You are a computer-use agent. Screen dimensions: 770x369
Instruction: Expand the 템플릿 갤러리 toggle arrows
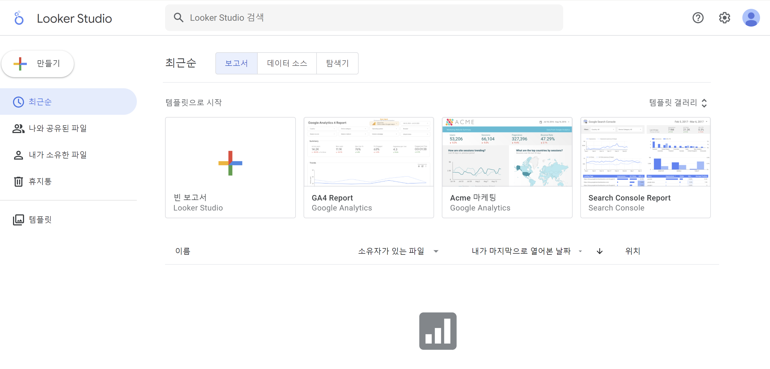[x=704, y=103]
